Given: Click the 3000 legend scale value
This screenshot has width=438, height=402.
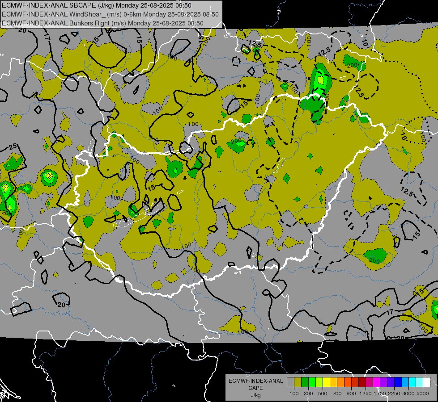Looking at the screenshot, I should [408, 394].
